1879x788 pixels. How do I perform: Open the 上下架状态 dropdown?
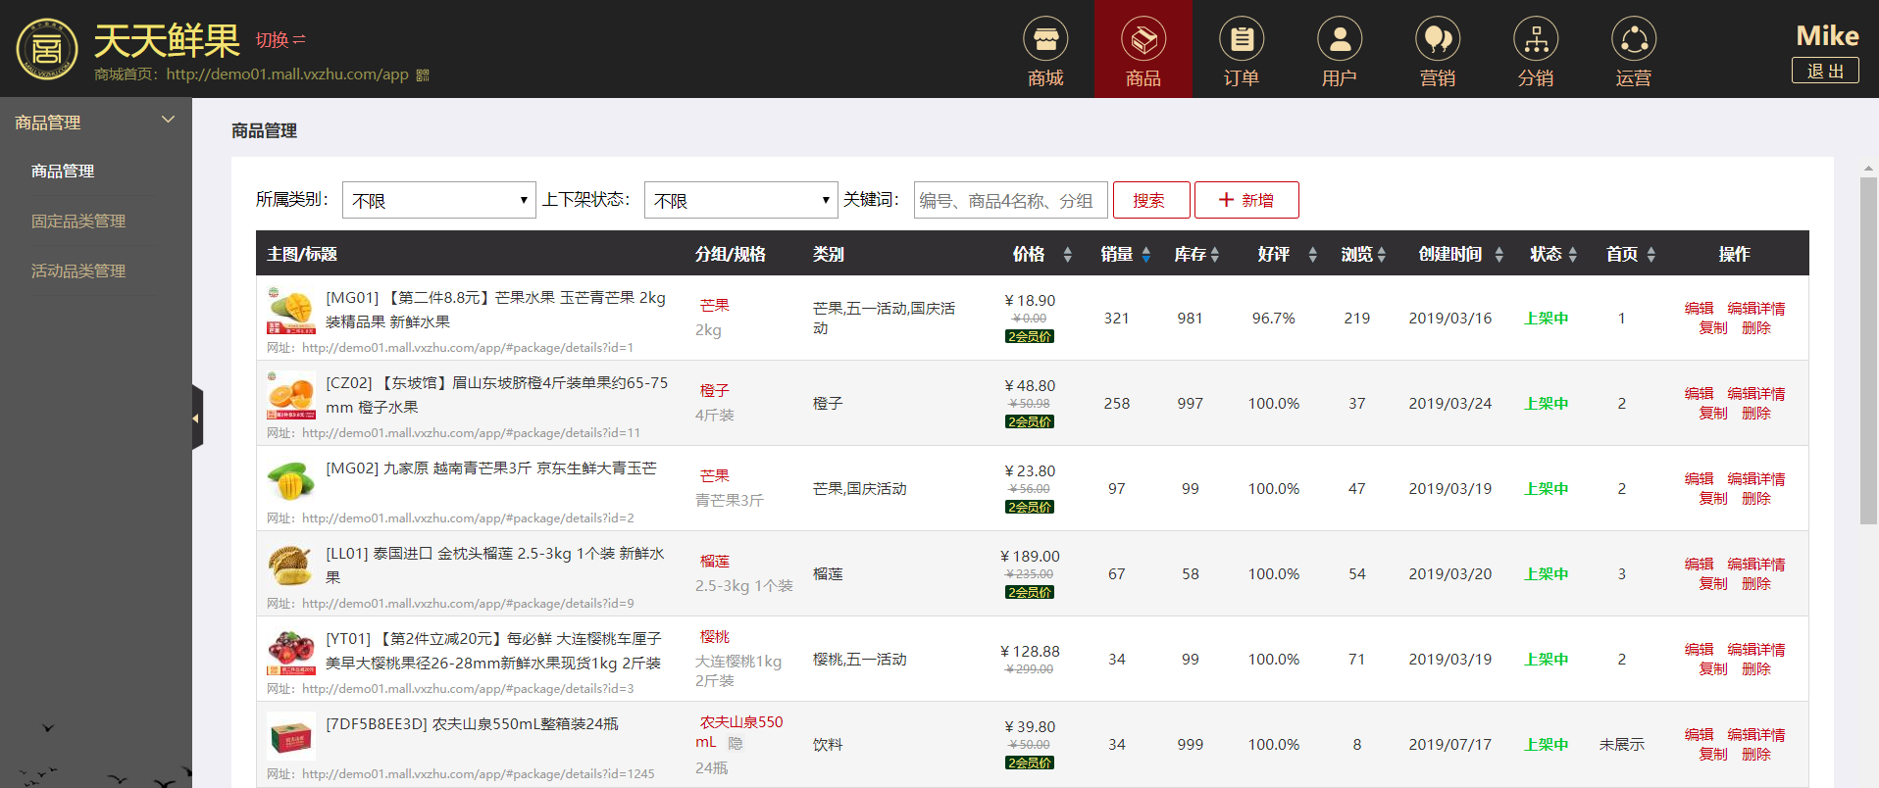pyautogui.click(x=740, y=200)
